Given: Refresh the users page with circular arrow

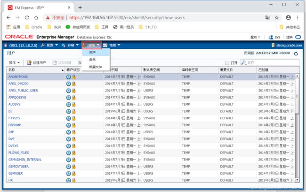Looking at the screenshot, I should tap(296, 54).
